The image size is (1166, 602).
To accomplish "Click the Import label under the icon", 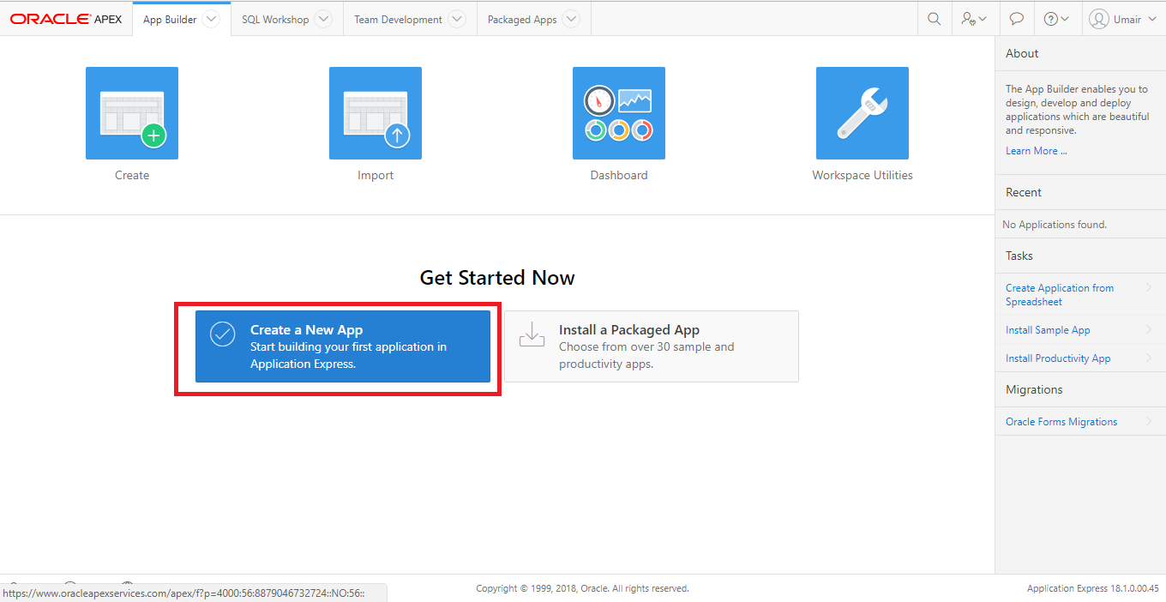I will click(376, 175).
